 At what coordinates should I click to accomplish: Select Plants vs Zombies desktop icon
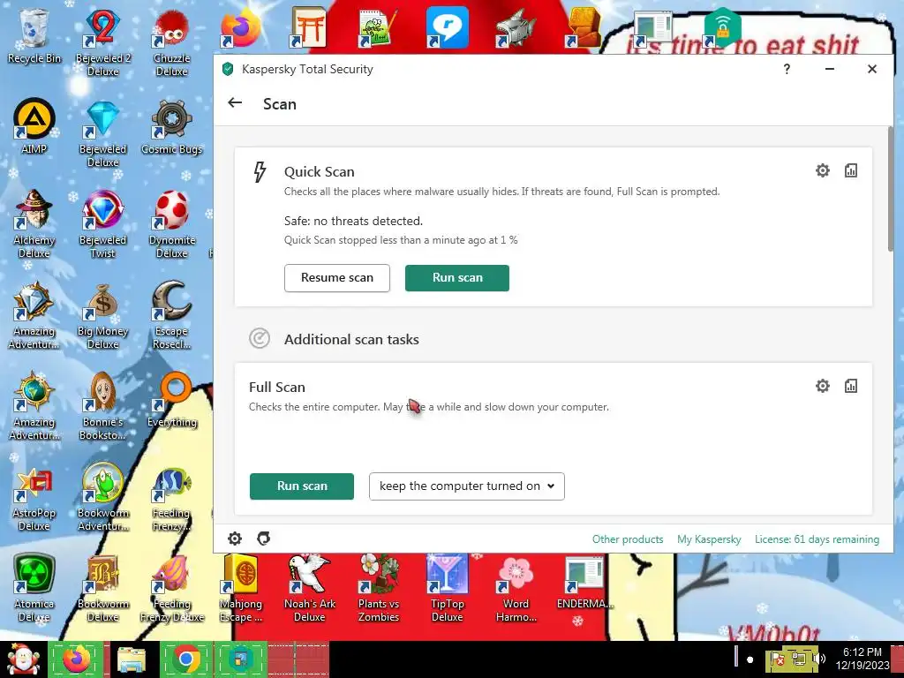click(378, 587)
